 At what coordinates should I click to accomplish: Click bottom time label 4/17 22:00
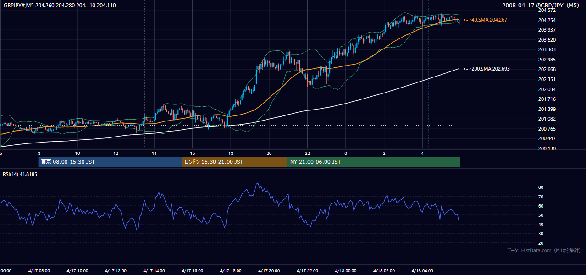[307, 270]
